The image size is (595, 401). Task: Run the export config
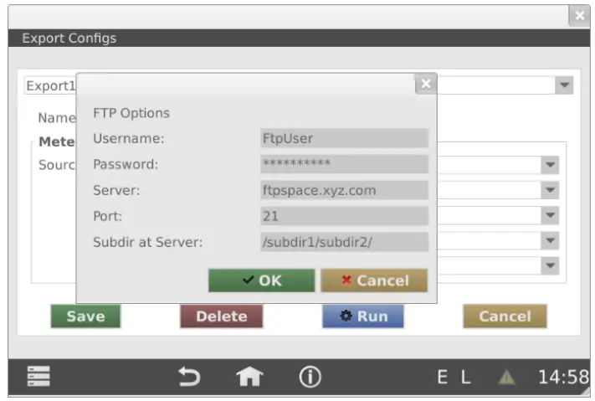[x=363, y=316]
